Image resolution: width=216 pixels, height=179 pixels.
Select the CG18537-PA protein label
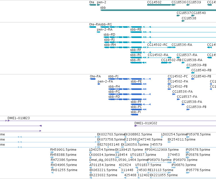pyautogui.click(x=187, y=97)
